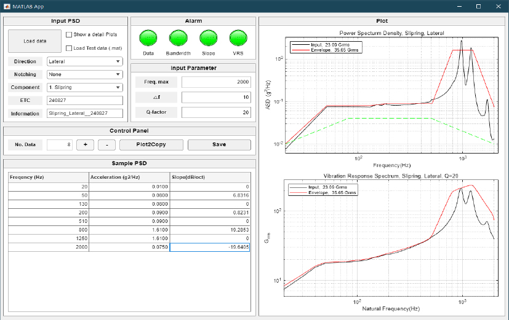Click the slope cell 6.8316

pos(210,195)
